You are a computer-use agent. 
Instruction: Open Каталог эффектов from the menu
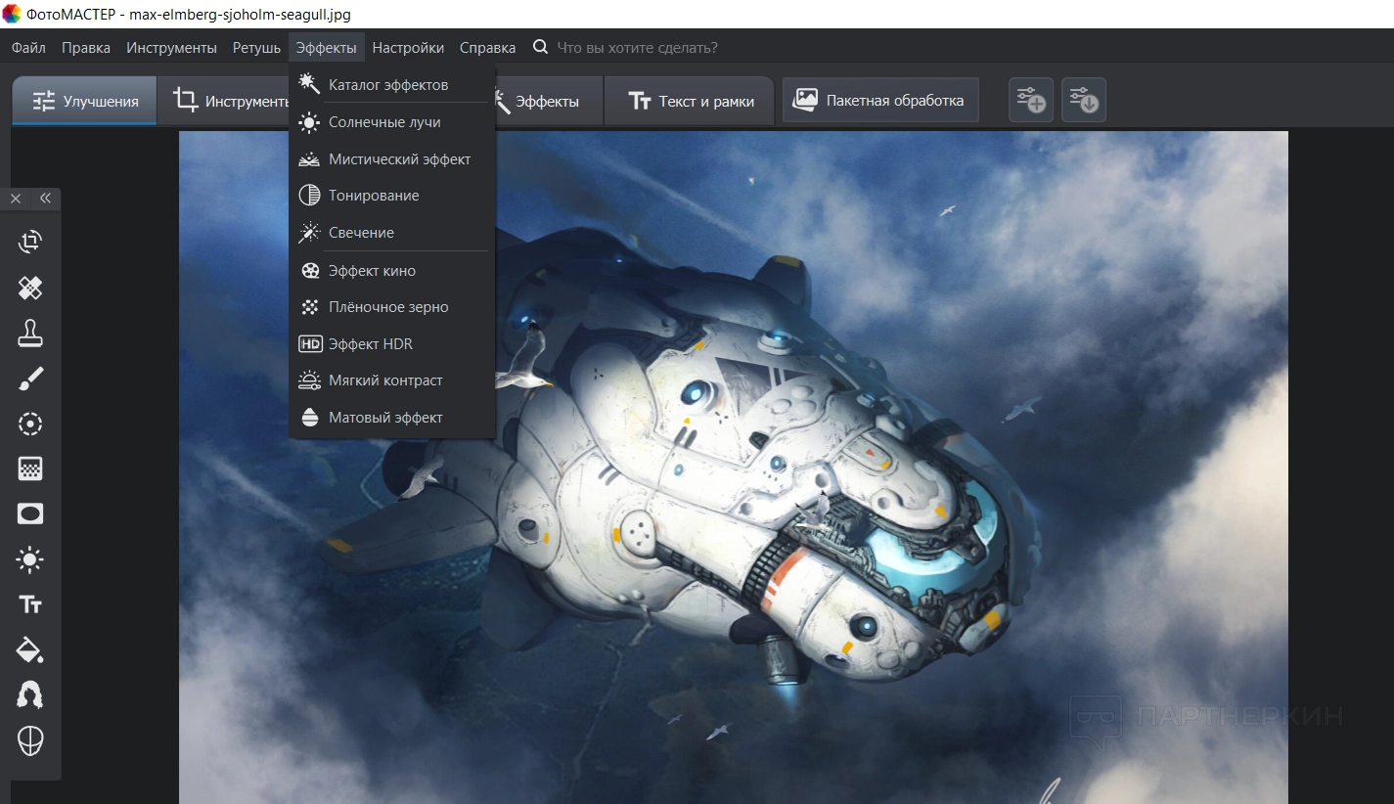[388, 85]
